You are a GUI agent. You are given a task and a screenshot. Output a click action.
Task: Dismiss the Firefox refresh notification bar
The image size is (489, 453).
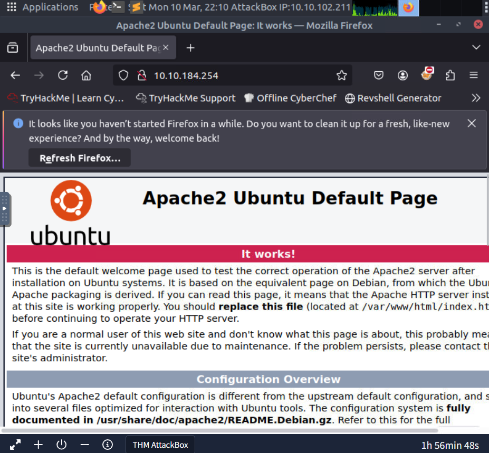[x=472, y=123]
